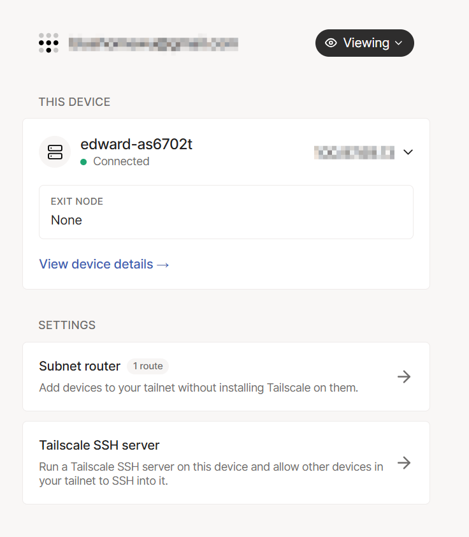Image resolution: width=469 pixels, height=537 pixels.
Task: Click the arrow icon for Tailscale SSH server
Action: tap(404, 462)
